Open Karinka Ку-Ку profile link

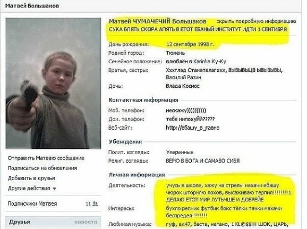coord(210,62)
